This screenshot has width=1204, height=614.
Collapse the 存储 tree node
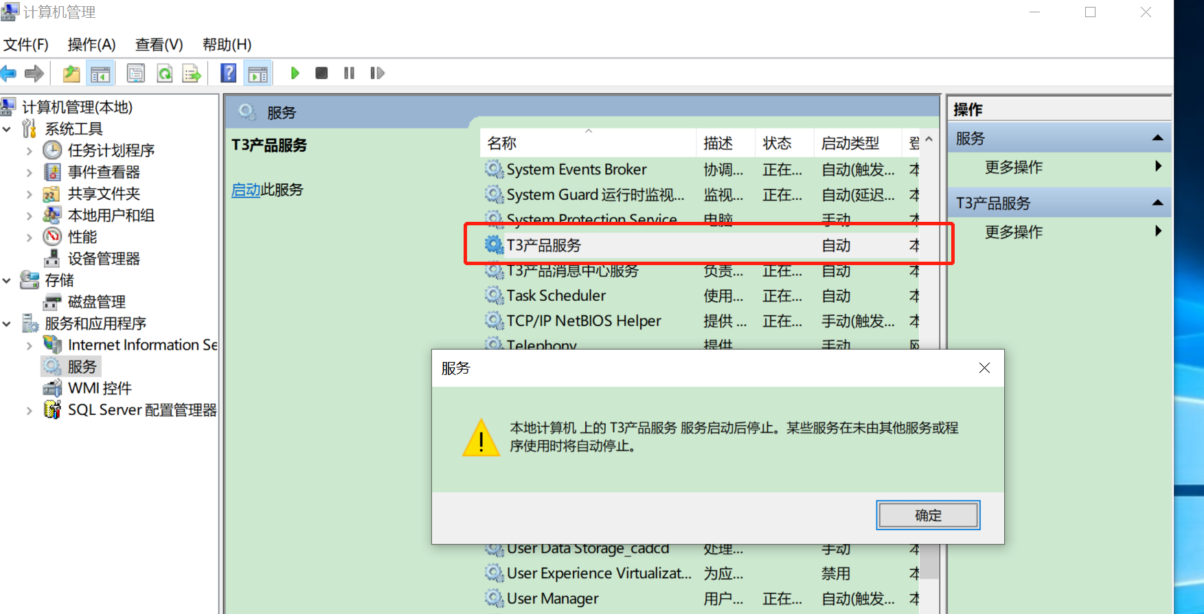point(7,280)
